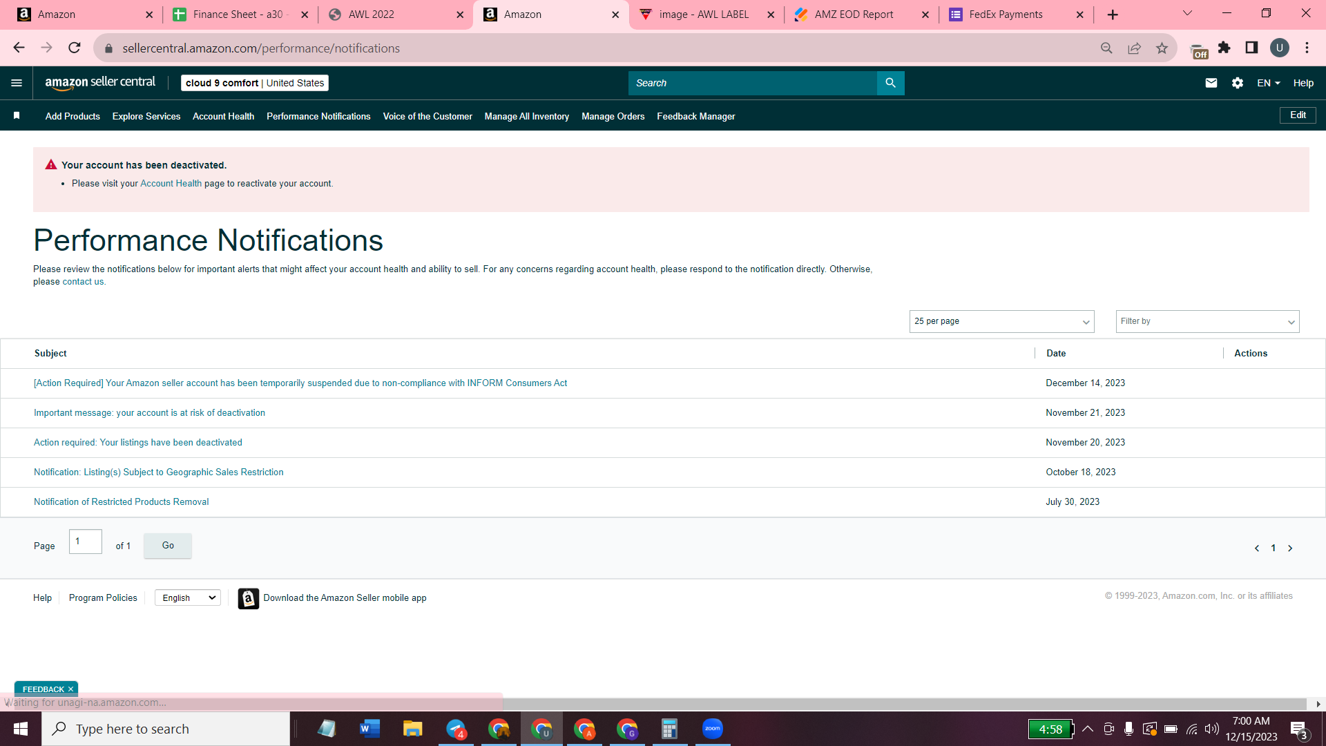The image size is (1326, 746).
Task: Open Manage Orders in the nav bar
Action: coord(613,116)
